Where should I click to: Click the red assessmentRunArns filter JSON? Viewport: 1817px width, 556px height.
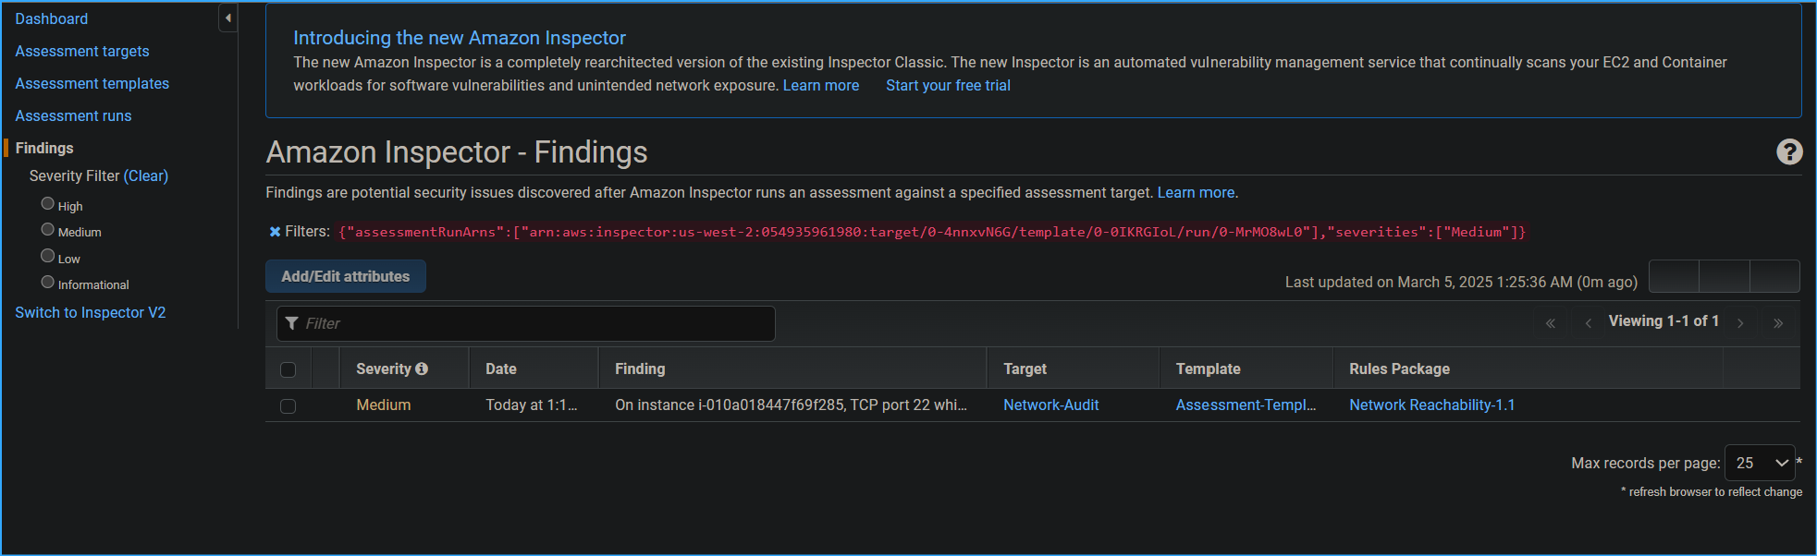coord(932,232)
